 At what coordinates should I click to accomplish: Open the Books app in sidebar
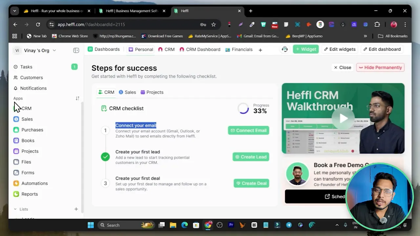coord(28,140)
